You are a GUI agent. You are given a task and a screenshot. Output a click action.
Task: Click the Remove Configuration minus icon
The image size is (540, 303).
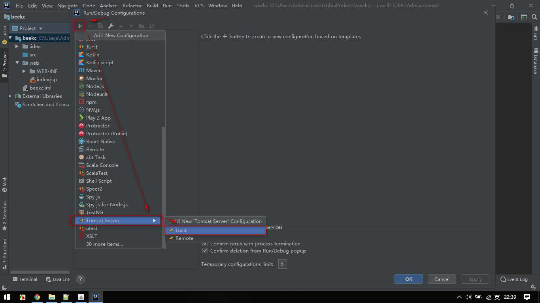coord(90,26)
